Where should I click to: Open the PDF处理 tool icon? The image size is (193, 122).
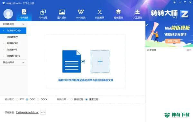[43, 12]
